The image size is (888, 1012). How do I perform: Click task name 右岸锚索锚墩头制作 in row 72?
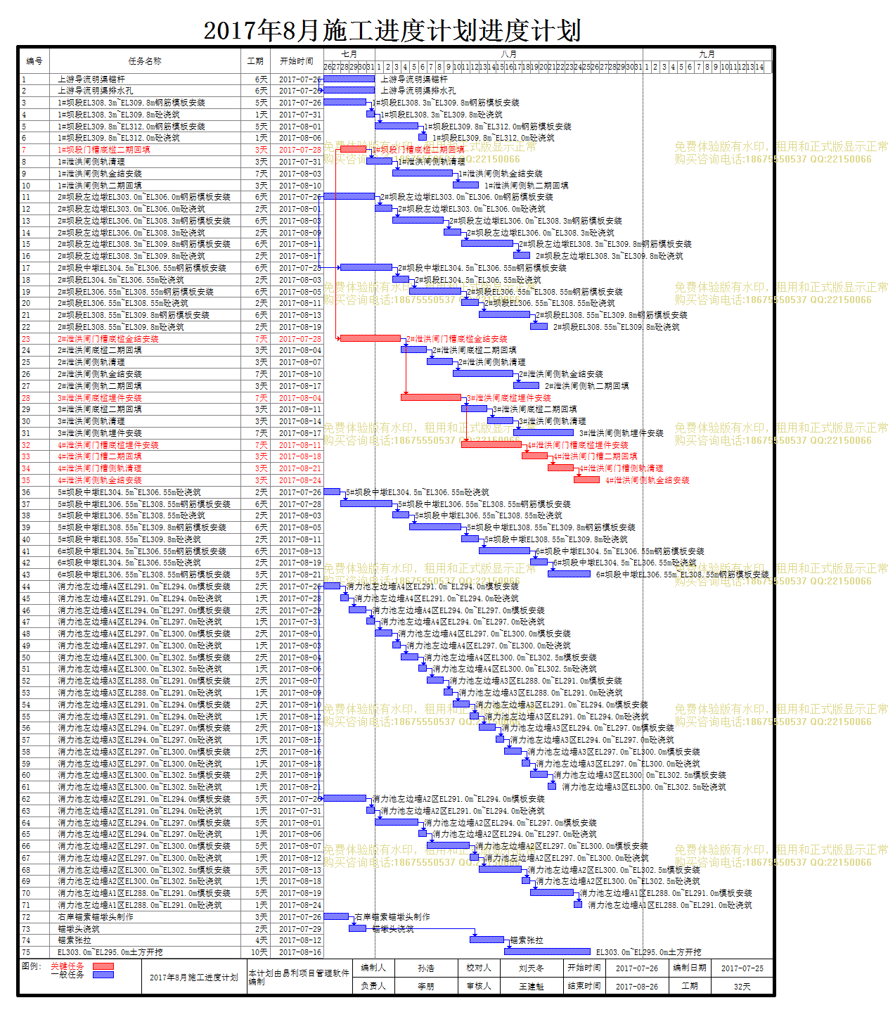(96, 917)
